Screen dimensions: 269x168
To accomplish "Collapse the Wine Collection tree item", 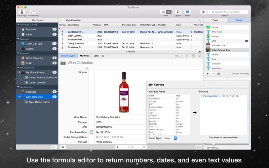I will (20, 97).
